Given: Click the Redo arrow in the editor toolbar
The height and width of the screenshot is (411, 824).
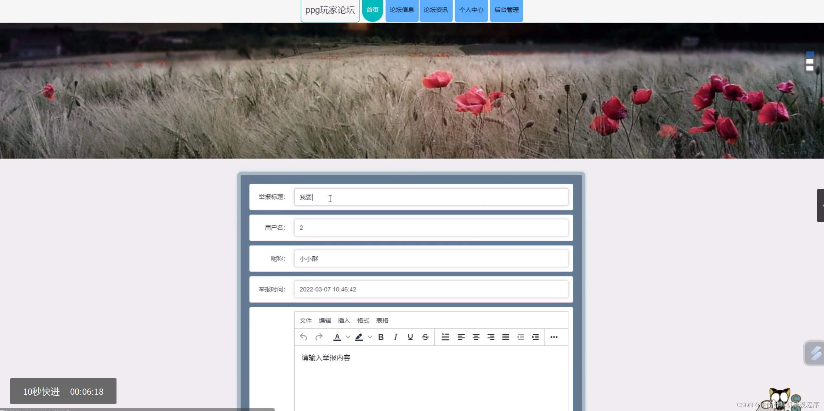Looking at the screenshot, I should click(319, 337).
